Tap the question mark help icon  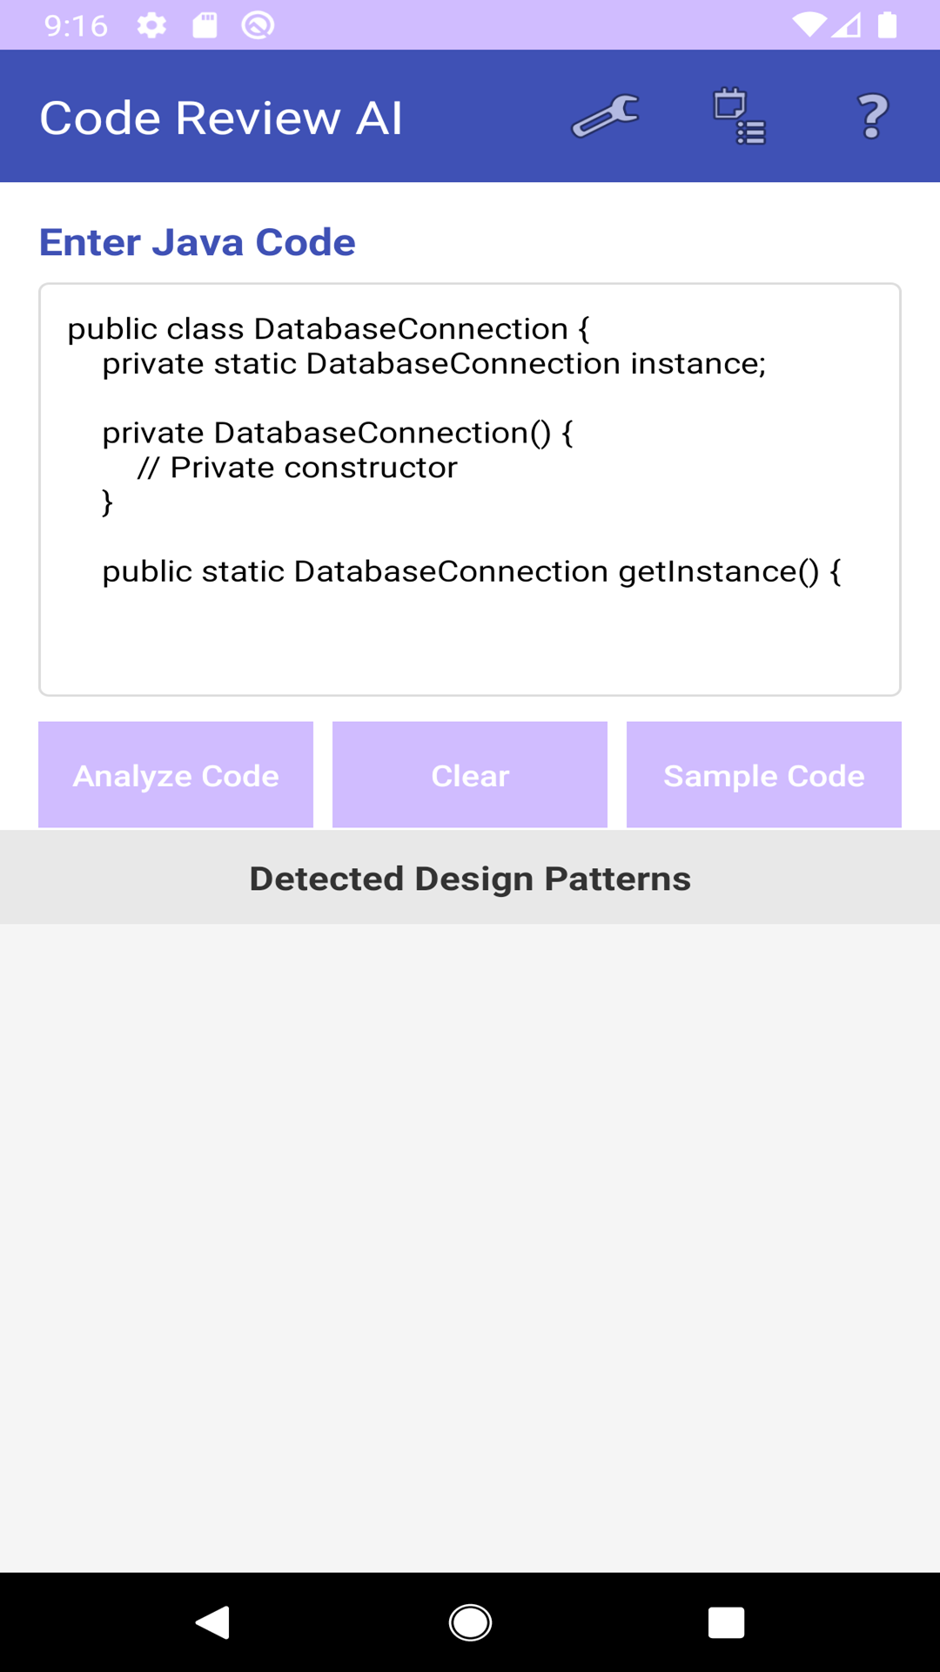pyautogui.click(x=872, y=117)
